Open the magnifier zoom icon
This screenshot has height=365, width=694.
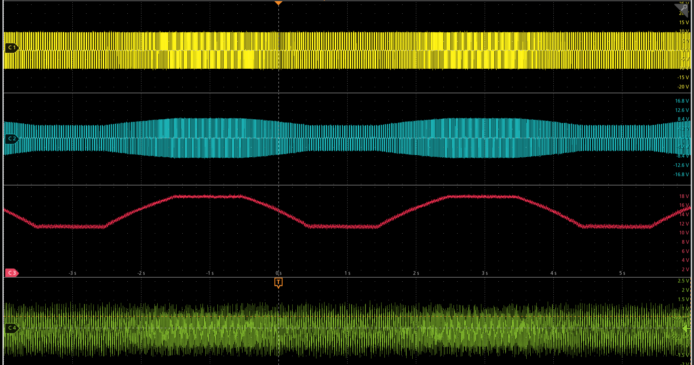(x=682, y=9)
